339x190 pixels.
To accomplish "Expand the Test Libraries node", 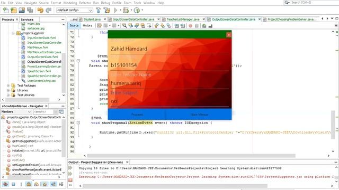I will [8, 95].
